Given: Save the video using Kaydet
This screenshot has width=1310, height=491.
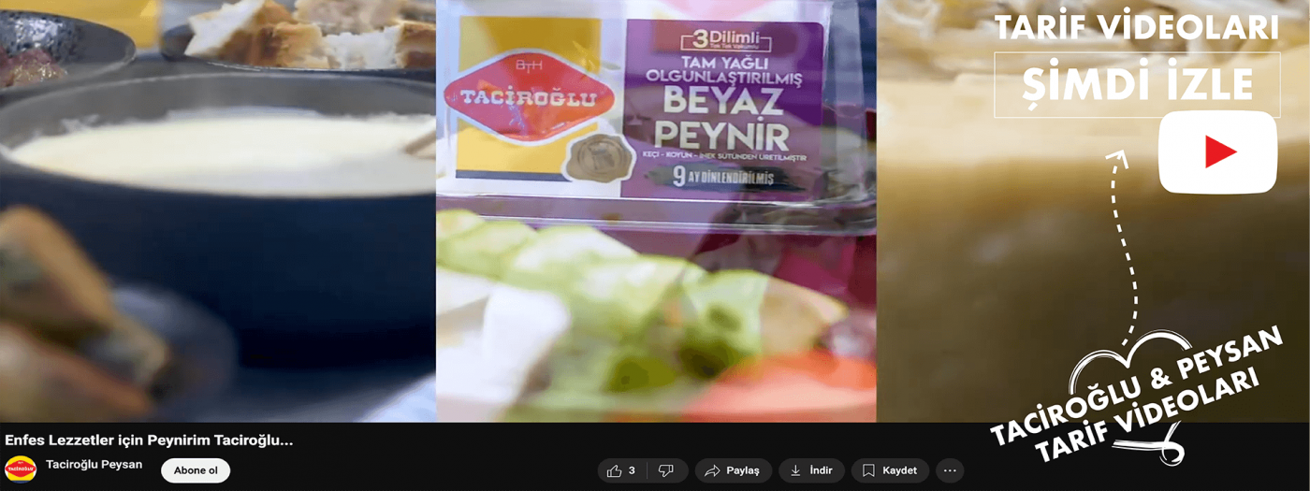Looking at the screenshot, I should (890, 470).
